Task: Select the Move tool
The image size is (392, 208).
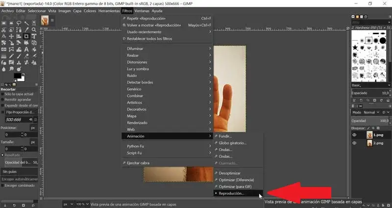Action: [11, 36]
